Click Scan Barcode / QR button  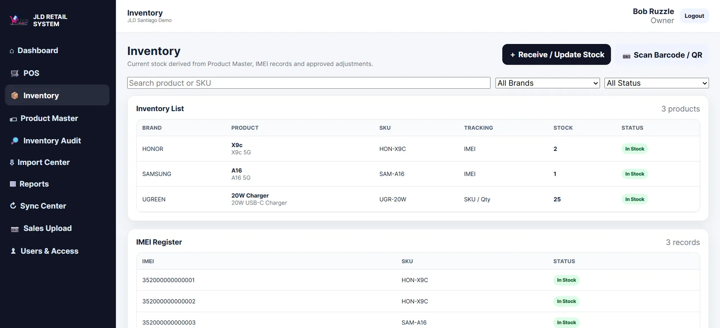tap(662, 55)
